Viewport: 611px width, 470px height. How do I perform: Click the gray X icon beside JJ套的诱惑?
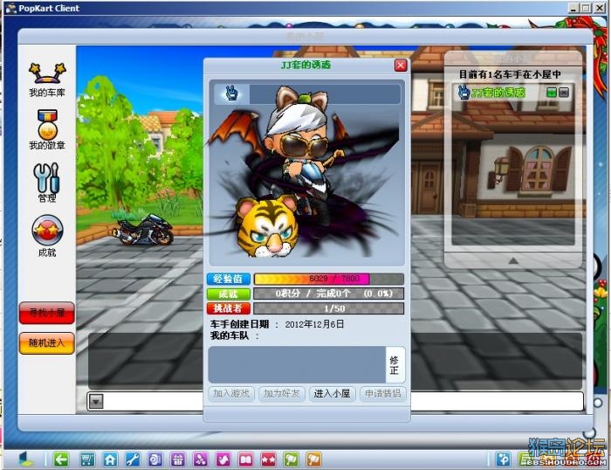click(564, 93)
